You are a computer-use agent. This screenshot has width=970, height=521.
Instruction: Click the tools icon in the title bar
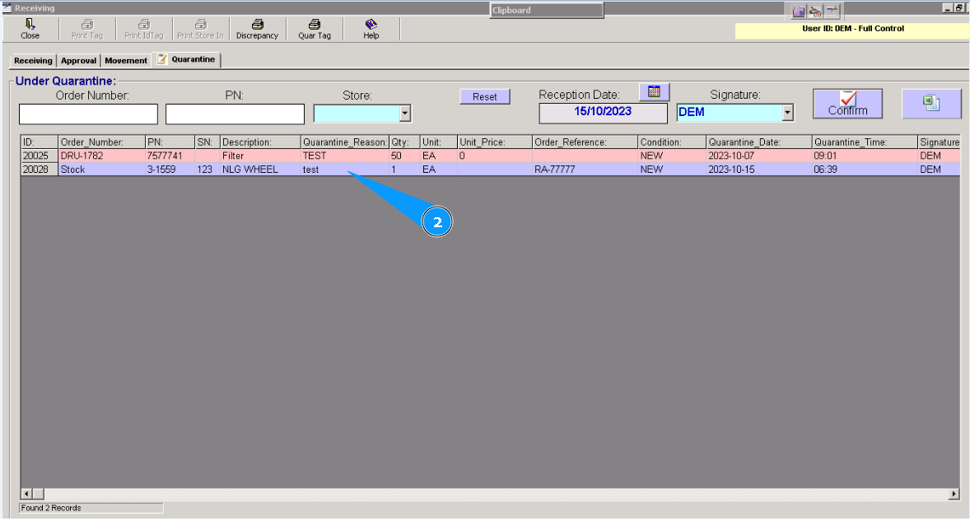[814, 10]
